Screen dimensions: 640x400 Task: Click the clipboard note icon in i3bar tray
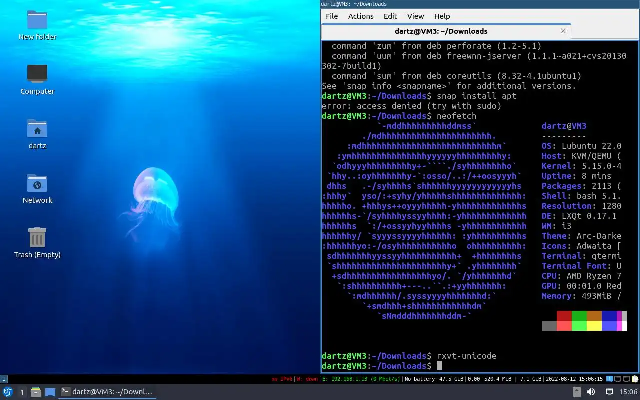pos(635,379)
